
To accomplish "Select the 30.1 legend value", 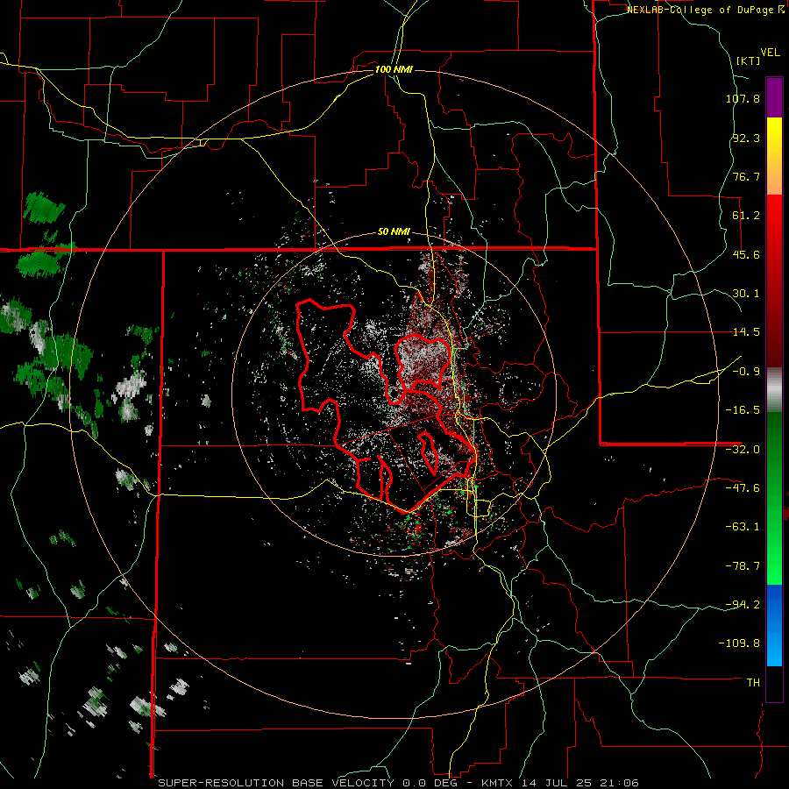I will pyautogui.click(x=746, y=294).
